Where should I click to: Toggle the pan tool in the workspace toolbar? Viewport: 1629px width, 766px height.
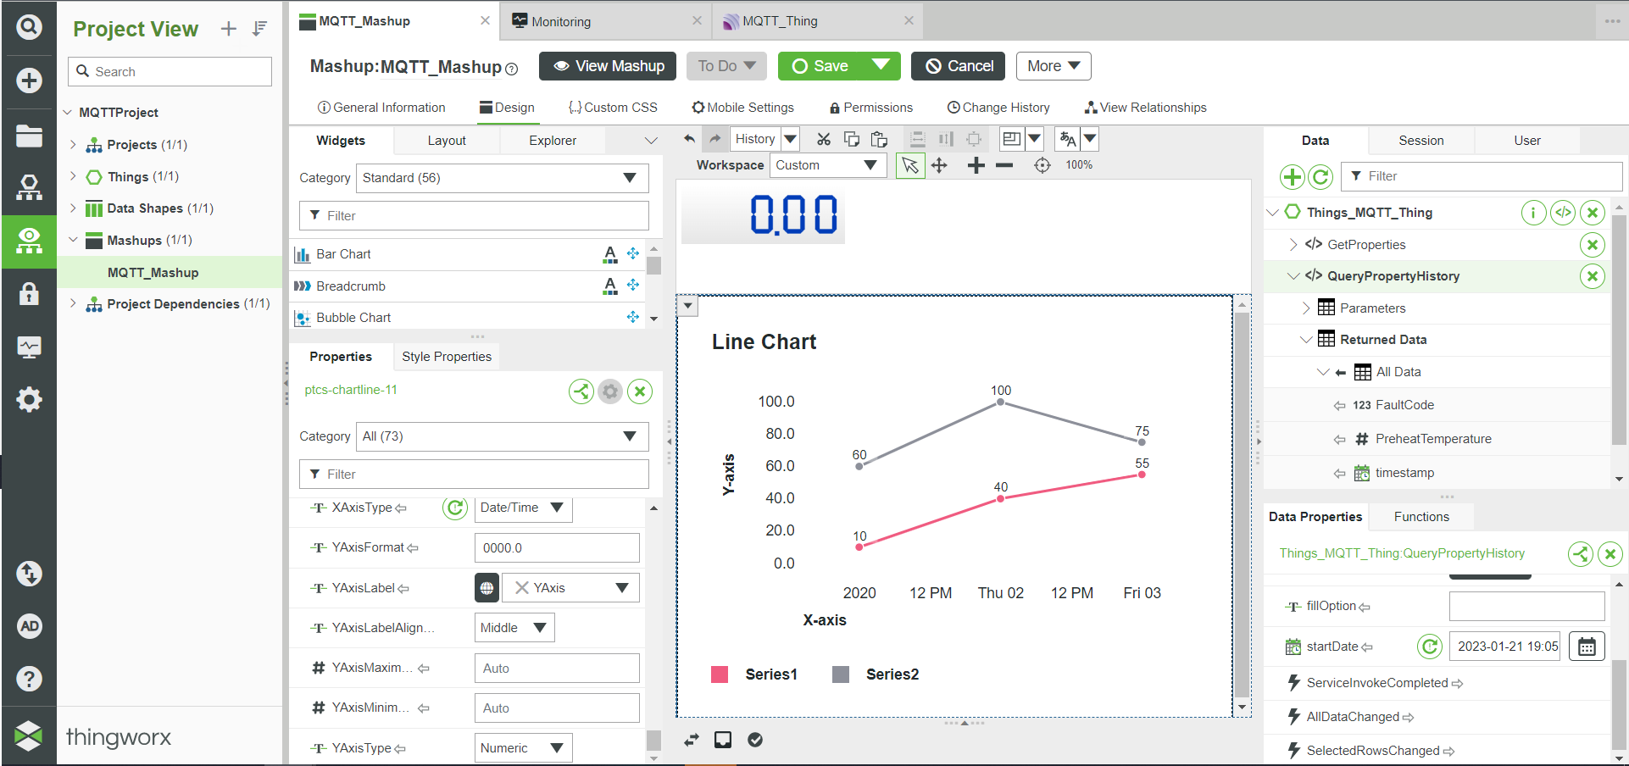pos(939,165)
